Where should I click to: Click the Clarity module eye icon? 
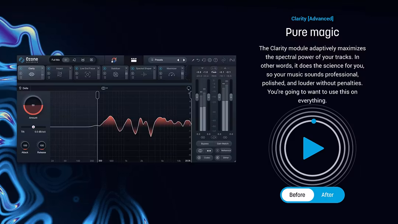coord(31,74)
